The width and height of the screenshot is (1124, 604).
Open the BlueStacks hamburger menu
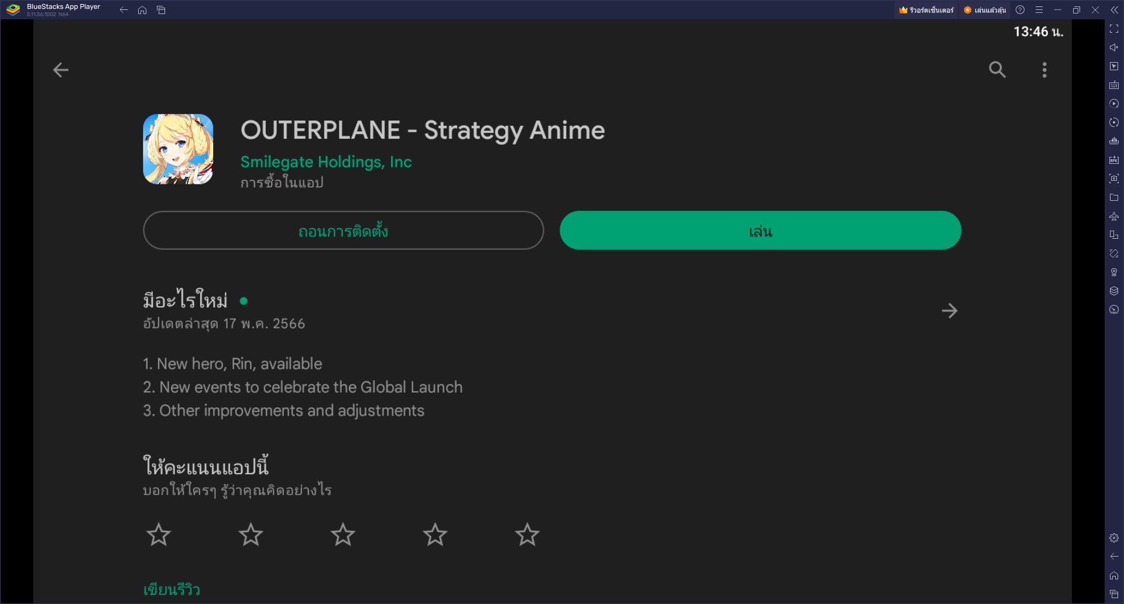(x=1039, y=10)
